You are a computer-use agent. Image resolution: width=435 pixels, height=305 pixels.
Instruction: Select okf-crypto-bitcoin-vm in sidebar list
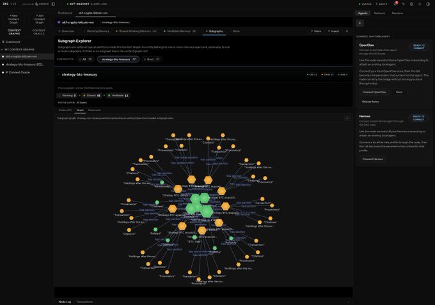(x=27, y=56)
